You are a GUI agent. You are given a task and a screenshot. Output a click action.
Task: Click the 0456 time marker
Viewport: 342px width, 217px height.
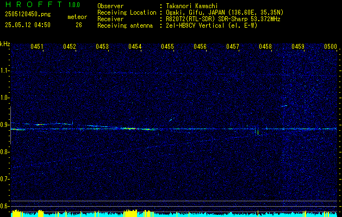(200, 46)
